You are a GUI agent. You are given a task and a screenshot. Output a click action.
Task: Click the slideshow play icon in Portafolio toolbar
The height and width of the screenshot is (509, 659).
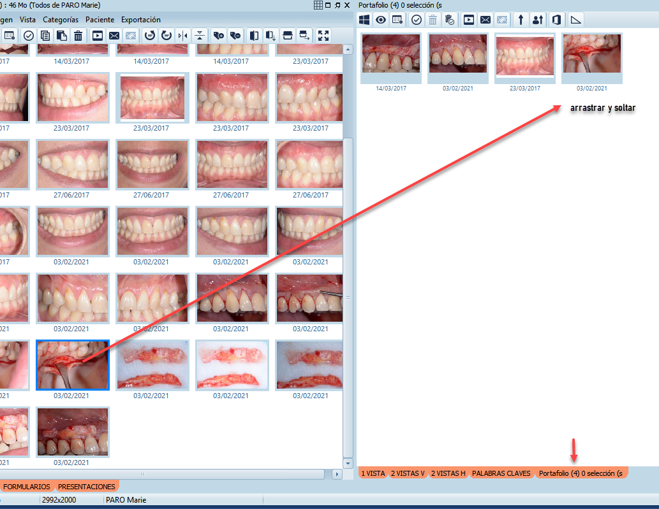pos(469,20)
